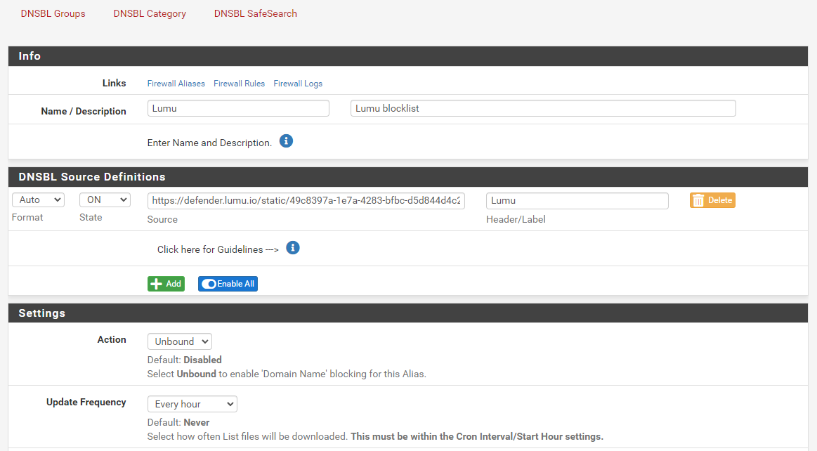Click the Lumu blocklist description field
Image resolution: width=817 pixels, height=451 pixels.
(542, 108)
